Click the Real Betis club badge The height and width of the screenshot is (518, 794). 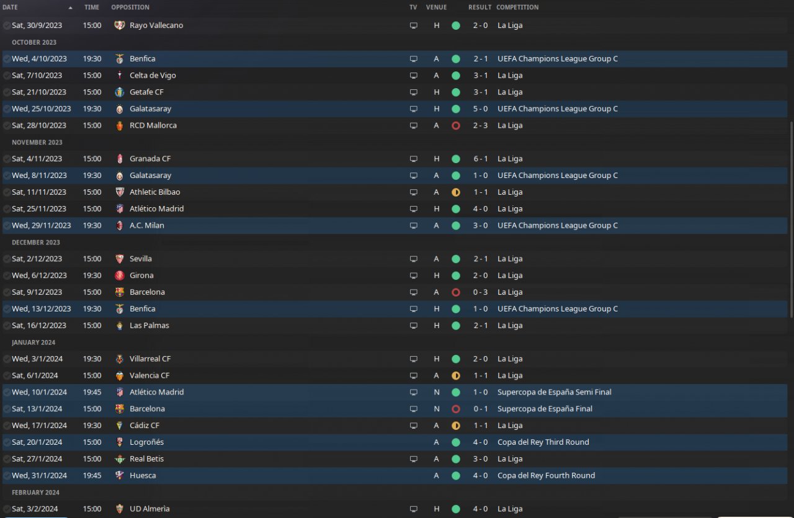120,459
